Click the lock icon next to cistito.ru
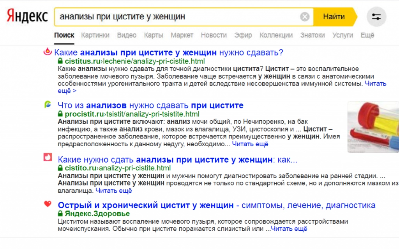The image size is (399, 249). pyautogui.click(x=60, y=168)
